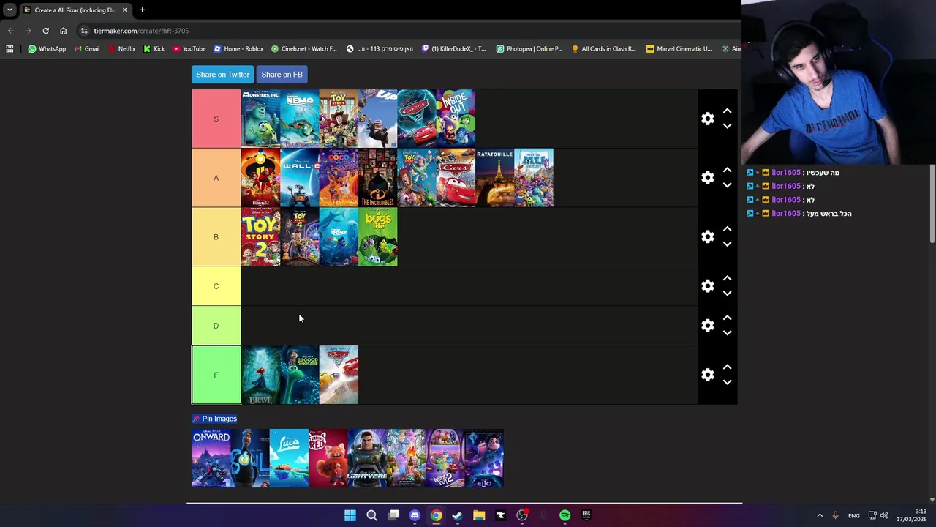Move the B tier row up
This screenshot has width=936, height=527.
pos(727,228)
